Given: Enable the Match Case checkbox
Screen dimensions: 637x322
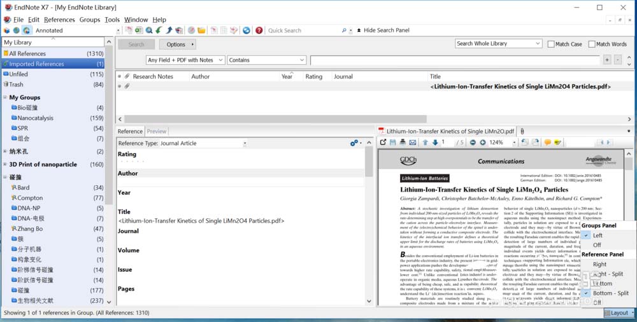Looking at the screenshot, I should click(552, 44).
